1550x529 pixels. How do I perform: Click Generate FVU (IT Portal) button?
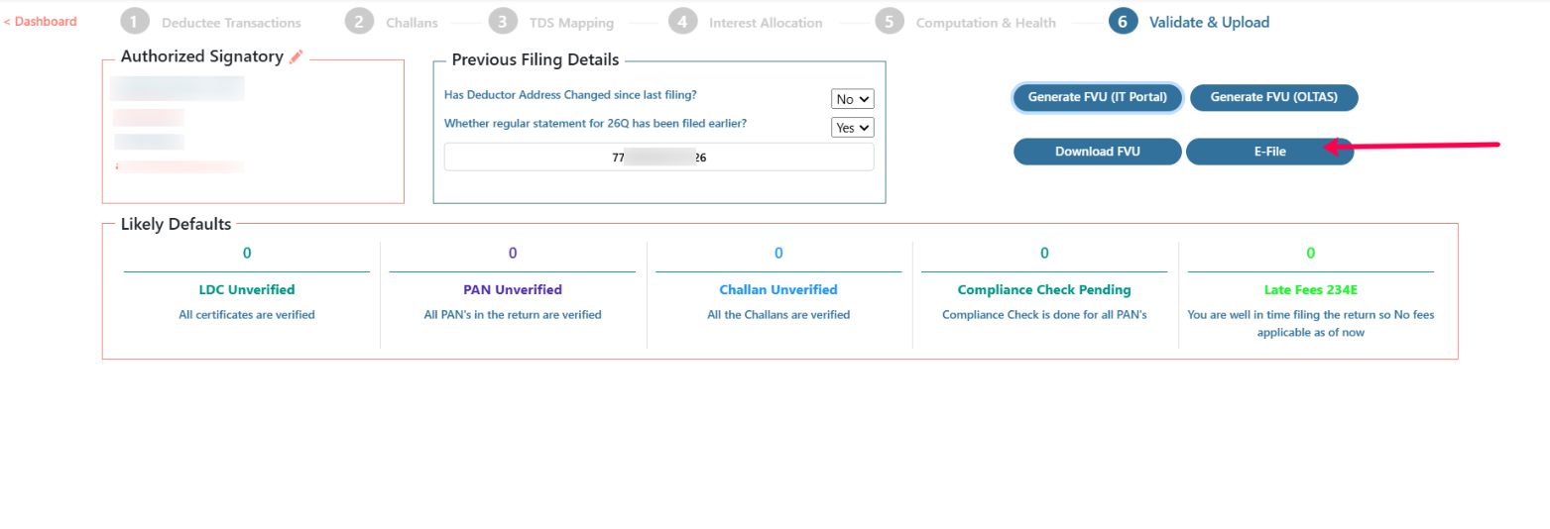click(1097, 97)
